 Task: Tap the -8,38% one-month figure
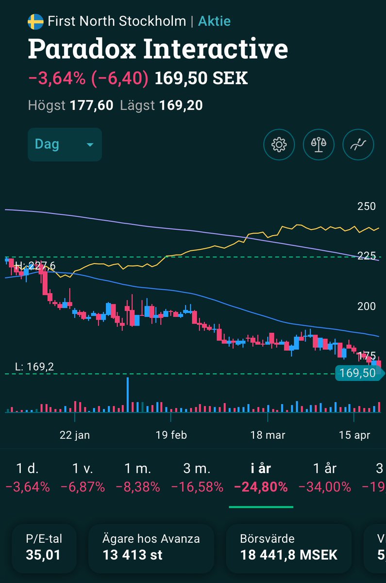[x=137, y=486]
